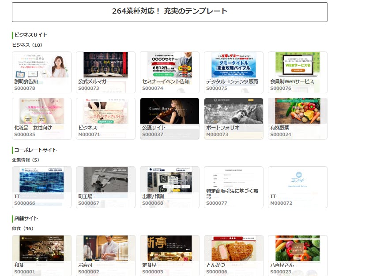365x276 pixels.
Task: Choose the セミナーイベント告知 template S000074
Action: point(169,72)
